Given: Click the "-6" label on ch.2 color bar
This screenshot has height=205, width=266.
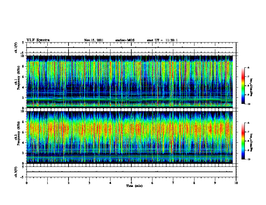Looking at the screenshot, I should 248,123.
